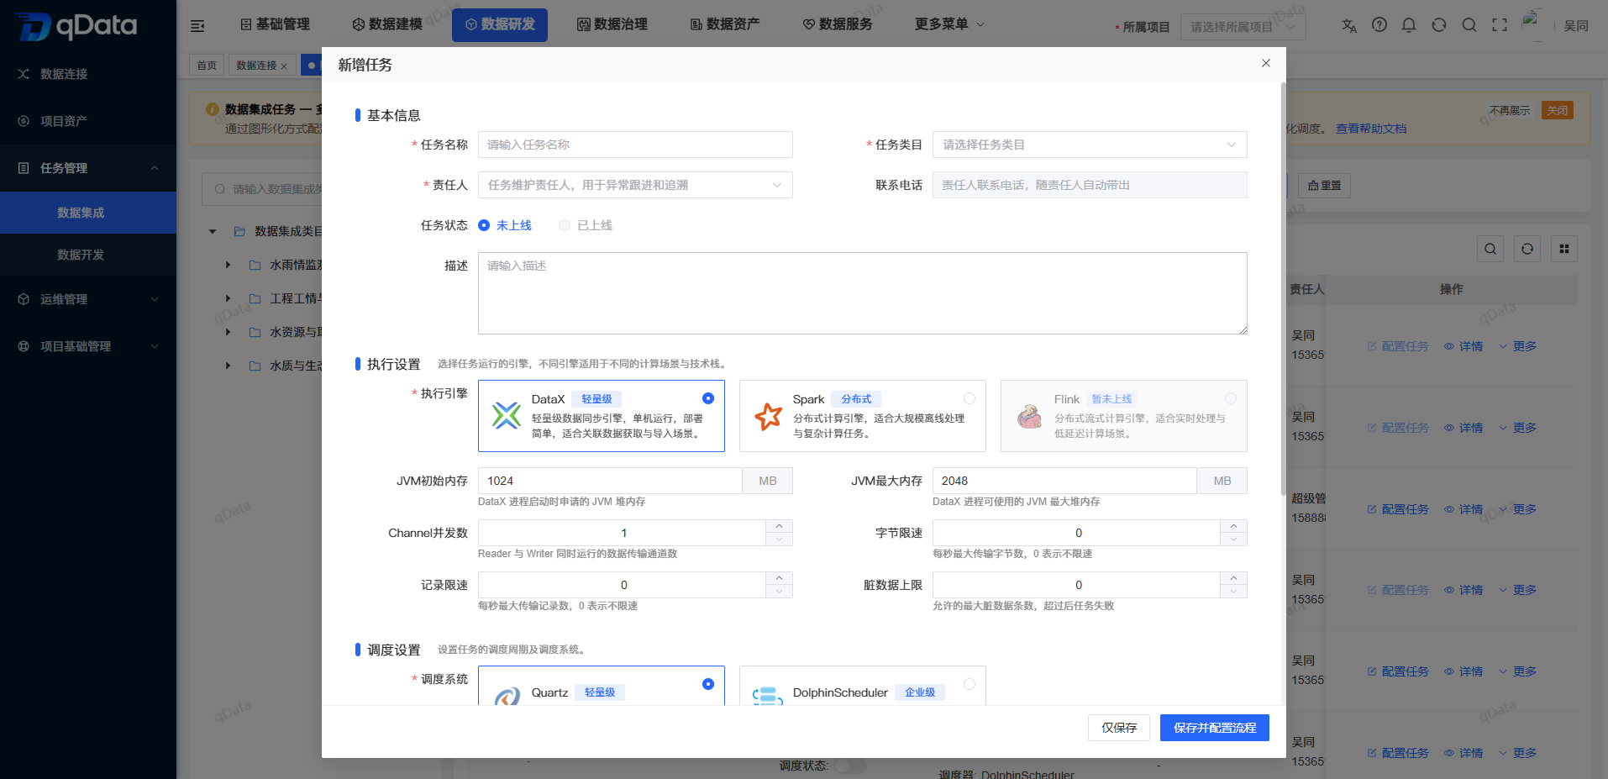Collapse the 数据集成类目 tree node

point(213,231)
